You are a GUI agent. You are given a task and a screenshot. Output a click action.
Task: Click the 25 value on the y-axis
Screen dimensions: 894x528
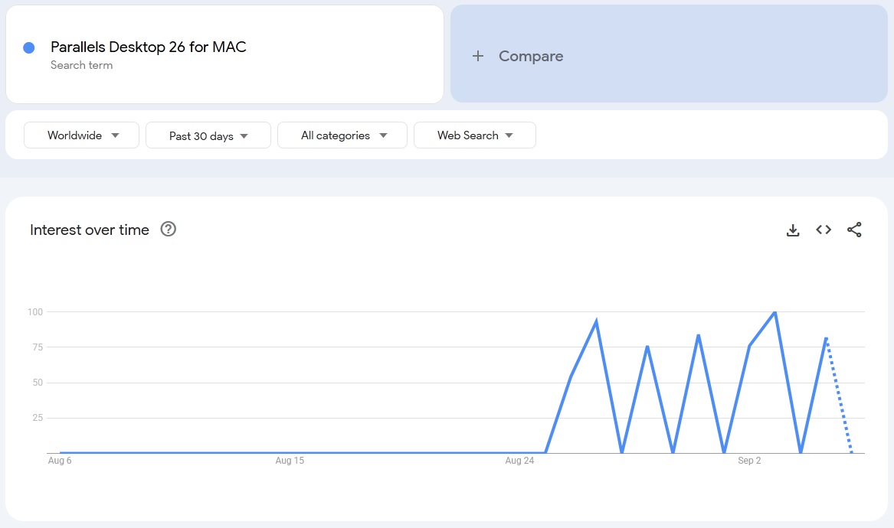38,418
